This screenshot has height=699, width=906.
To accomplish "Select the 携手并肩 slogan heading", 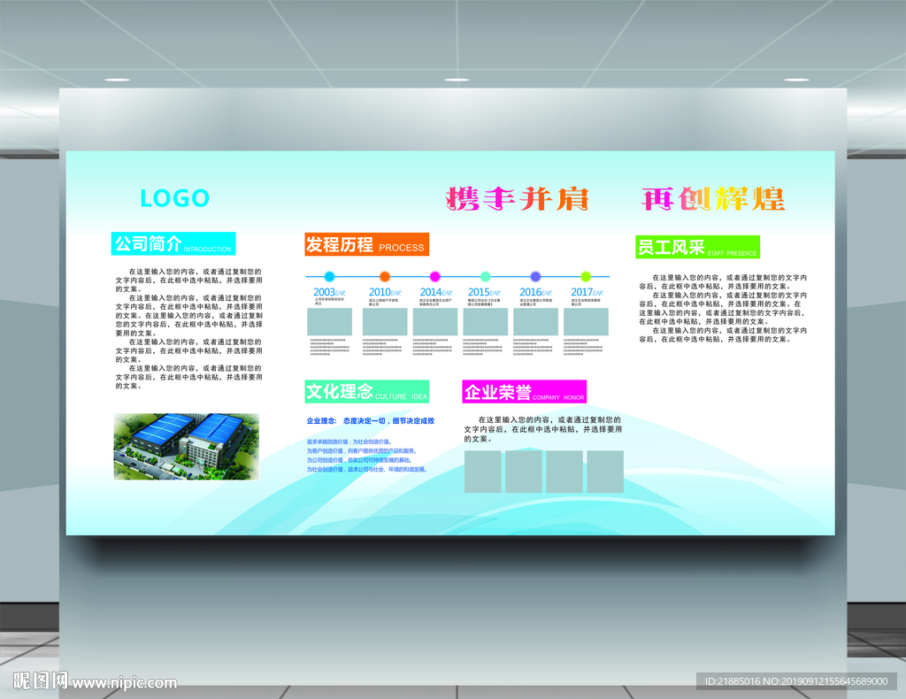I will click(x=517, y=199).
